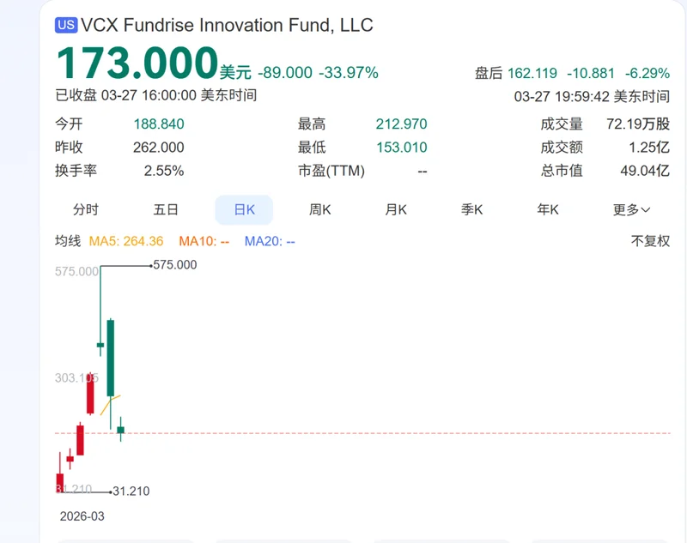The width and height of the screenshot is (687, 543).
Task: Click the 575.000 high price marker
Action: click(x=175, y=265)
